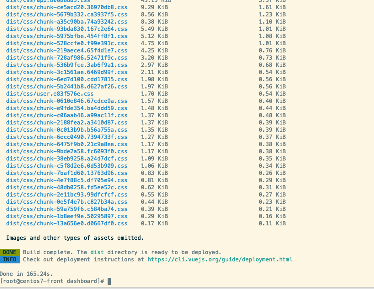
Task: Click the green DONE status badge
Action: pyautogui.click(x=10, y=252)
